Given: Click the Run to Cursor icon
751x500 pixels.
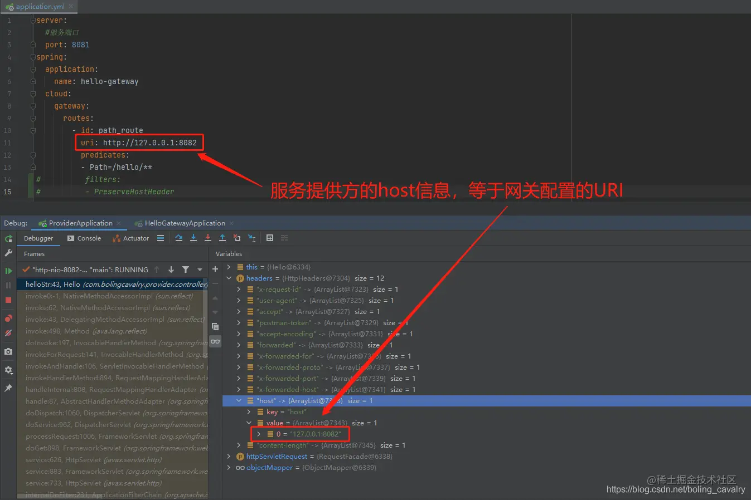Looking at the screenshot, I should coord(252,238).
